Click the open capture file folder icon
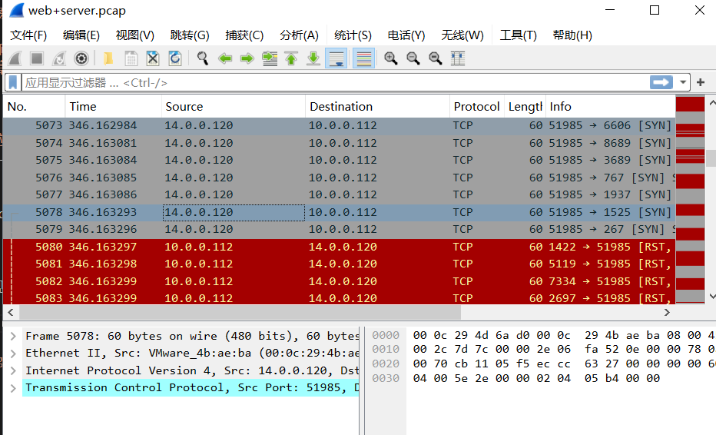Viewport: 716px width, 435px height. click(108, 58)
